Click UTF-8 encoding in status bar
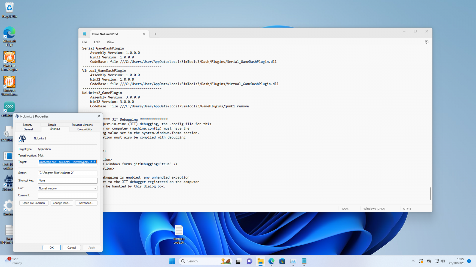This screenshot has height=267, width=476. click(x=407, y=209)
